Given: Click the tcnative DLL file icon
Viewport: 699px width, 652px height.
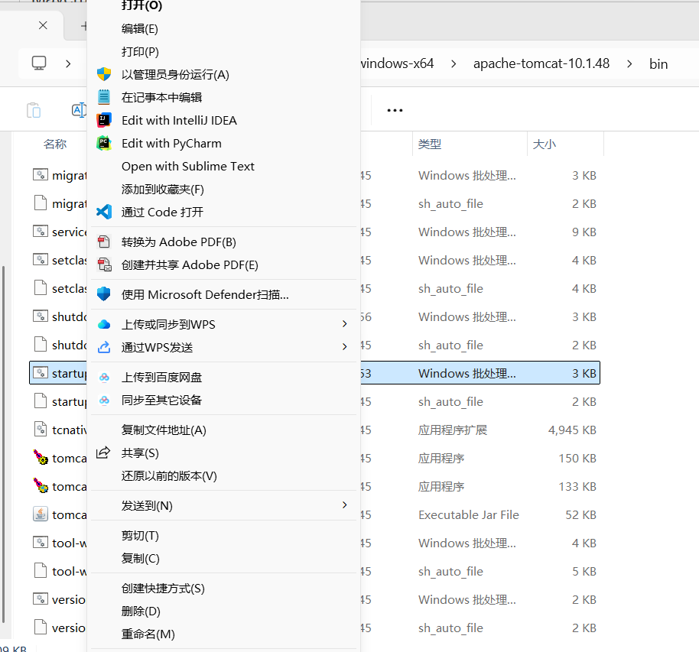Looking at the screenshot, I should tap(40, 429).
